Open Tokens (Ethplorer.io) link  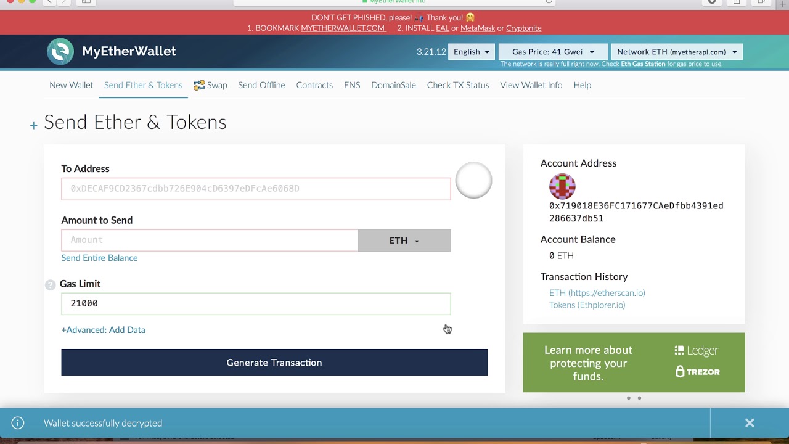(587, 305)
